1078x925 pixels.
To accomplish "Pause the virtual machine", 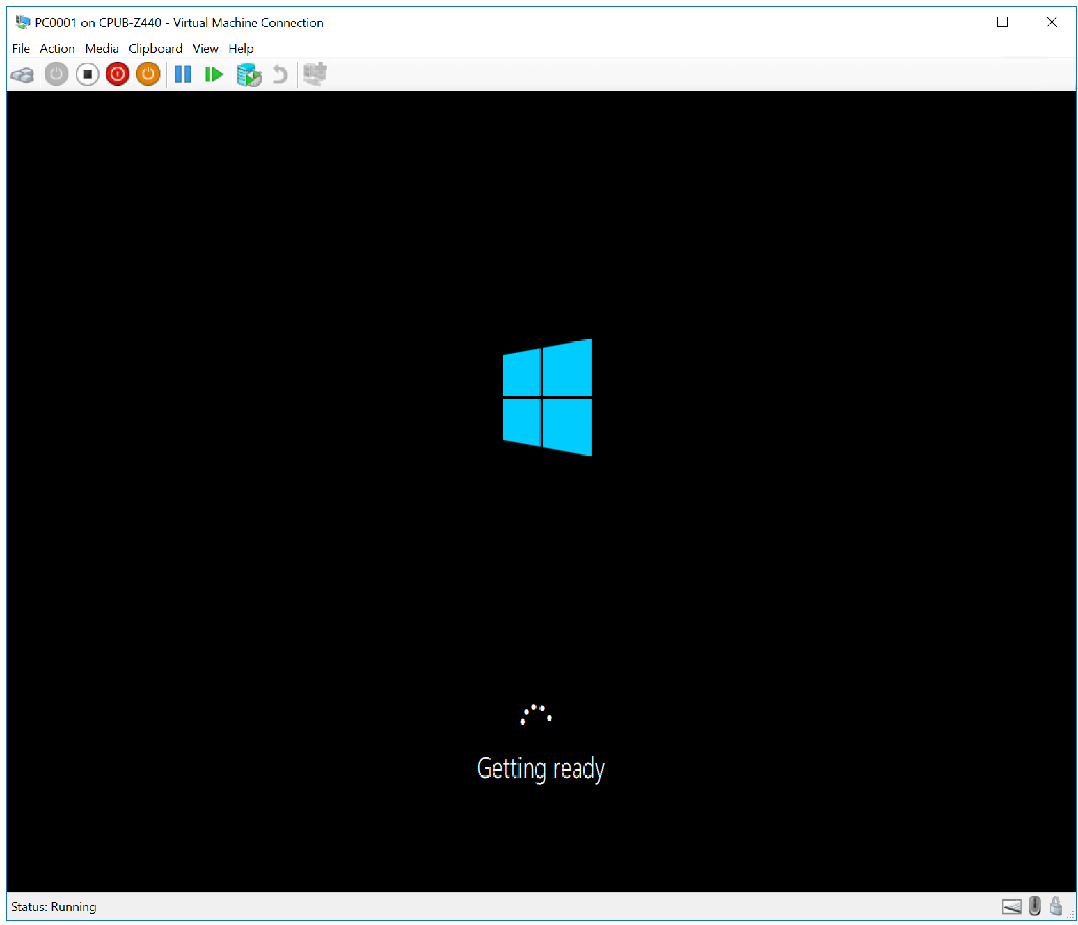I will tap(183, 74).
